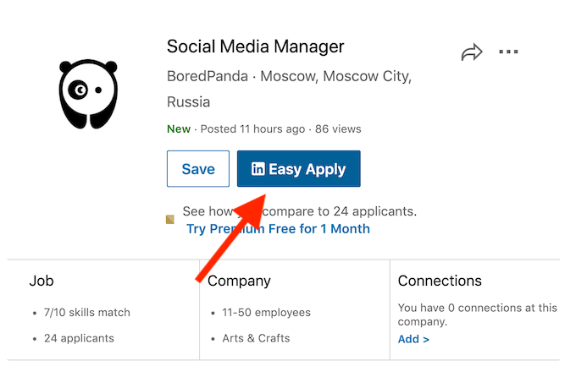Click the Social Media Manager job title
Screen dimensions: 576x366
pos(256,46)
